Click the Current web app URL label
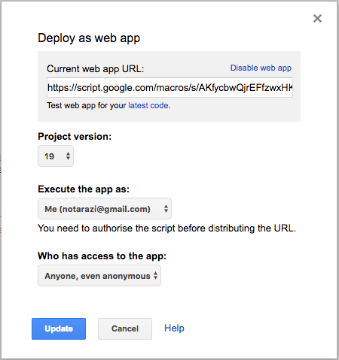The image size is (339, 360). 96,68
